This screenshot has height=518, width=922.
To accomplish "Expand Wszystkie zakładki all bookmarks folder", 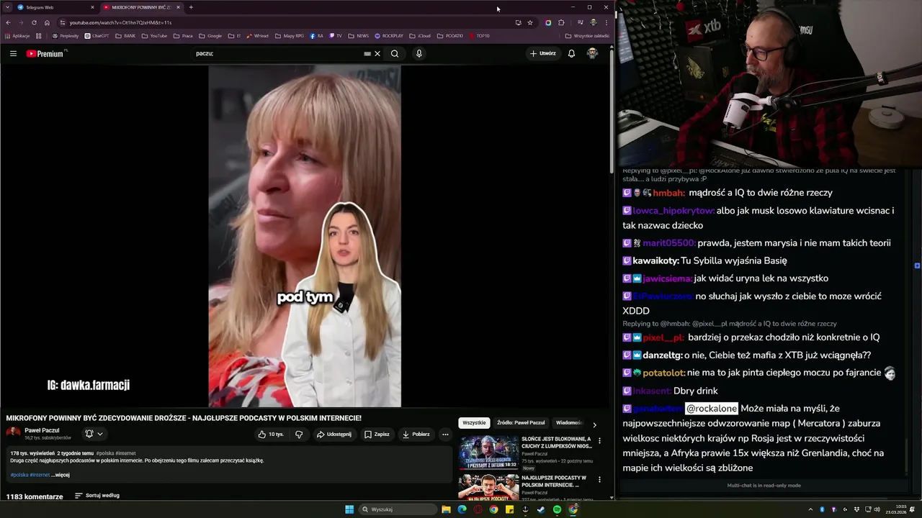I will (x=587, y=36).
